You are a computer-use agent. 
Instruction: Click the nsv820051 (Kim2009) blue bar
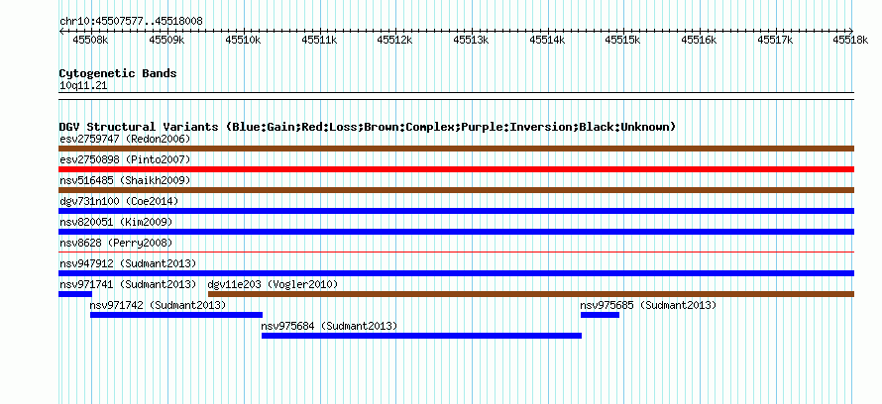456,232
